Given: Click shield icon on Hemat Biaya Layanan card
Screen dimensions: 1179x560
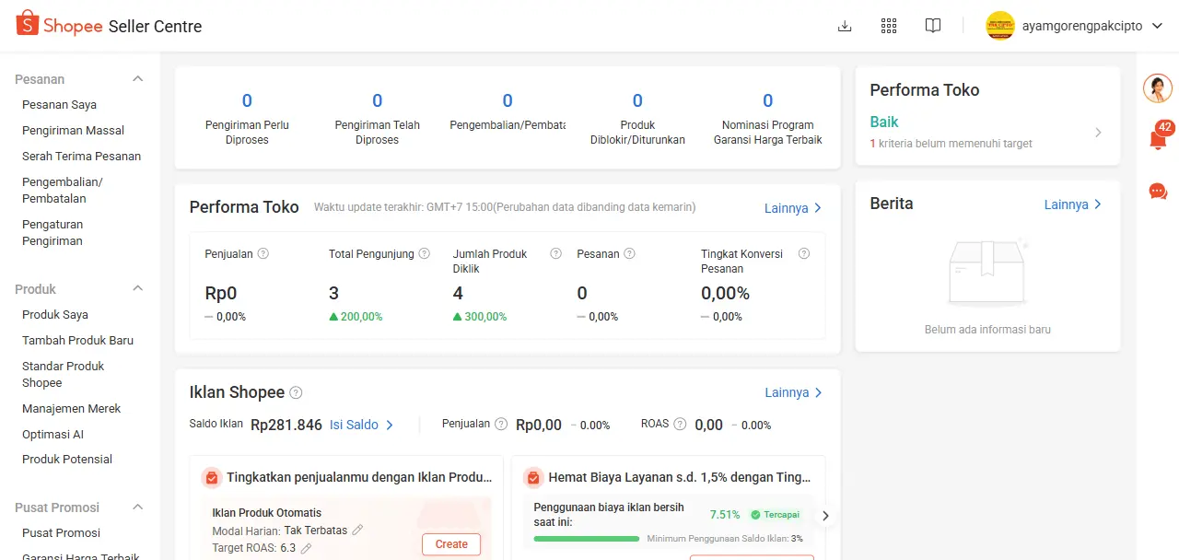Looking at the screenshot, I should tap(533, 478).
